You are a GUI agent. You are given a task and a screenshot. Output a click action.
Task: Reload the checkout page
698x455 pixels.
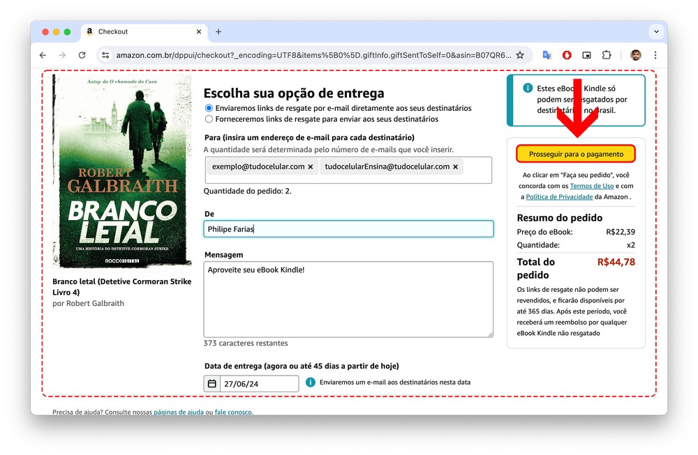click(x=82, y=55)
